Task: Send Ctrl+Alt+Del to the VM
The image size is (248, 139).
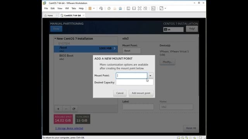Action: [101, 8]
